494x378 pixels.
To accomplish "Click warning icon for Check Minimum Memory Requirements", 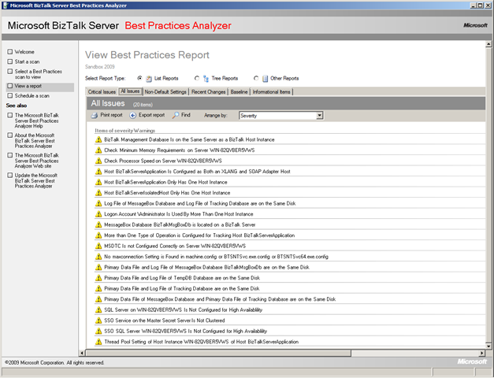I will (x=98, y=150).
